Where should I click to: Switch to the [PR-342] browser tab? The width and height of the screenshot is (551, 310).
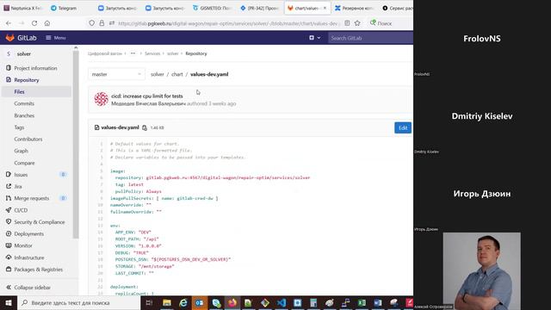(259, 8)
